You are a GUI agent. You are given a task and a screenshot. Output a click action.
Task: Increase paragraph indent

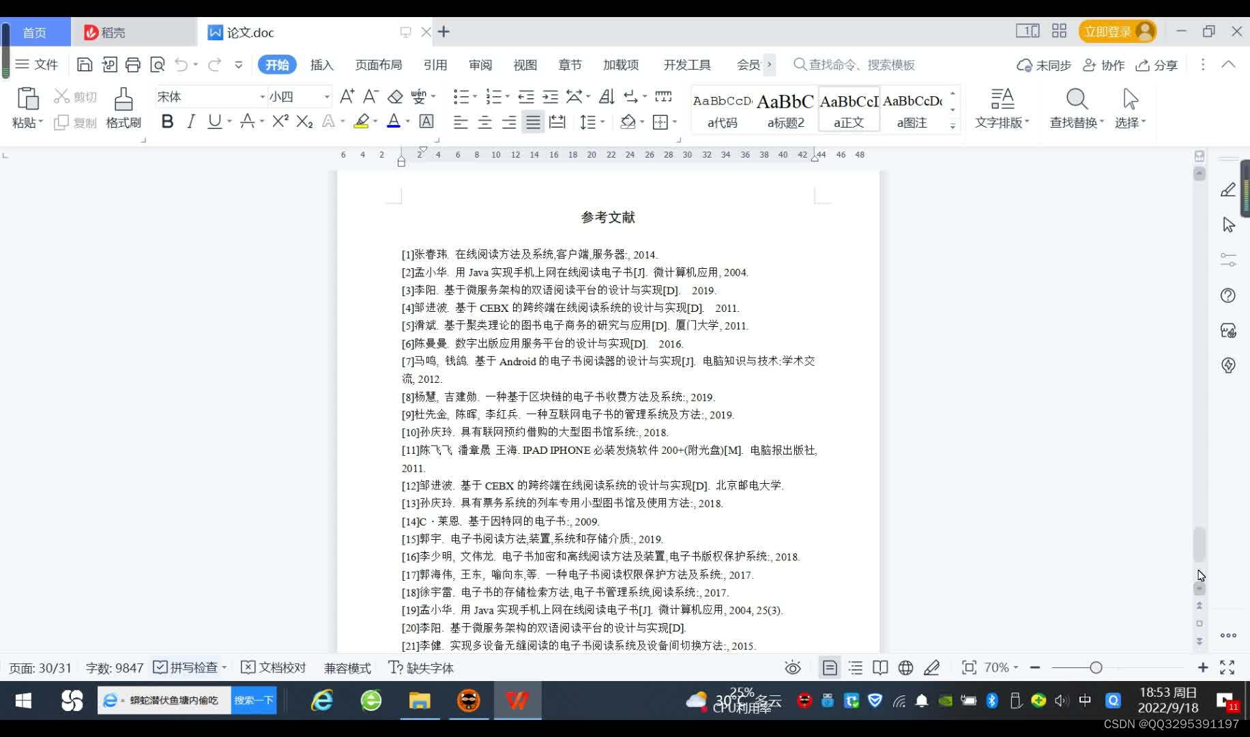(x=550, y=96)
